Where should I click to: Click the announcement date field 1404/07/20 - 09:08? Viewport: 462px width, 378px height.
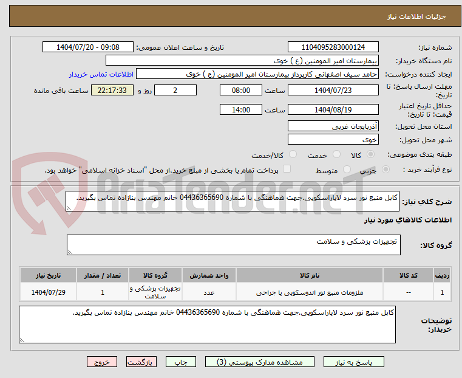tap(88, 47)
